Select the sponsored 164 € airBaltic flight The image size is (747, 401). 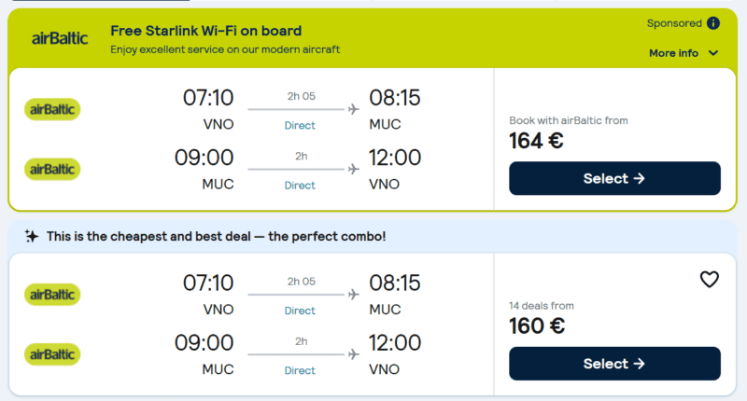614,178
